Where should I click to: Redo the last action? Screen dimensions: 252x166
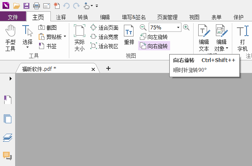click(76, 6)
